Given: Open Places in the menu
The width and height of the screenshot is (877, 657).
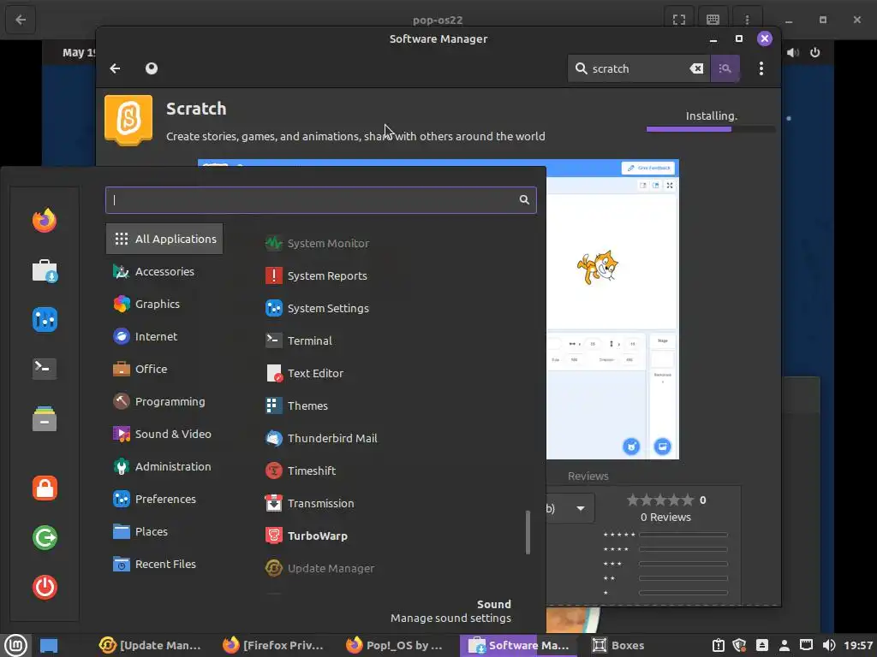Looking at the screenshot, I should click(x=164, y=531).
